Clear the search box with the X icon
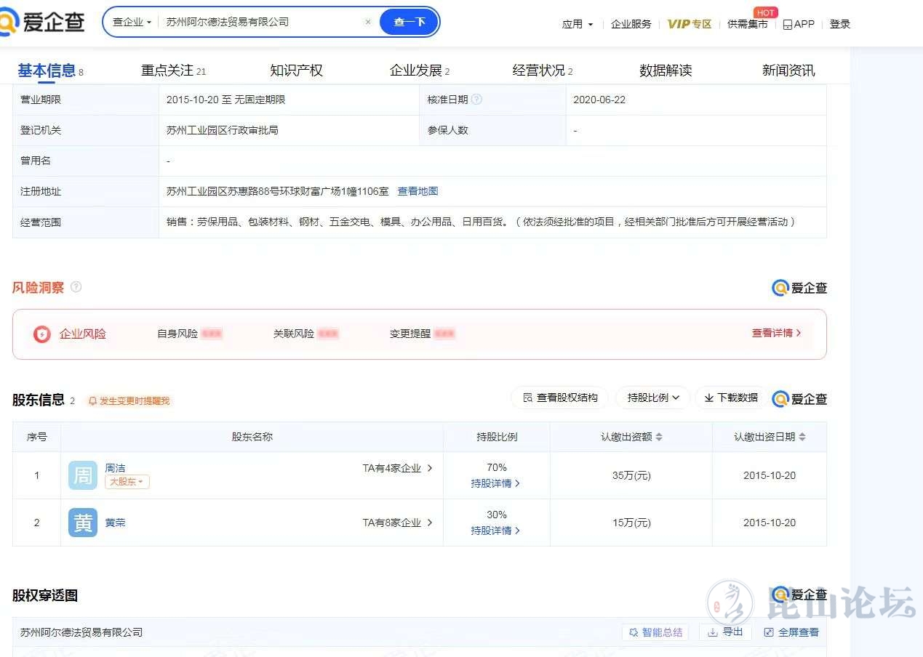Screen dimensions: 923x657 tap(368, 22)
